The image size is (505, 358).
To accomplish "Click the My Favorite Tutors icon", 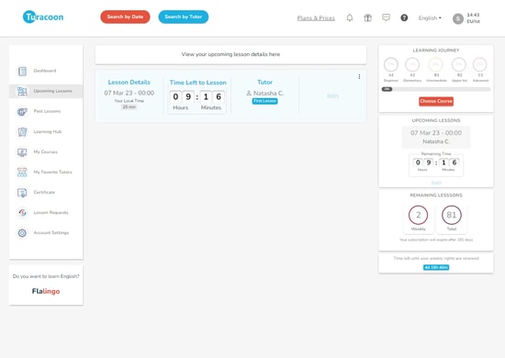I will coord(22,173).
